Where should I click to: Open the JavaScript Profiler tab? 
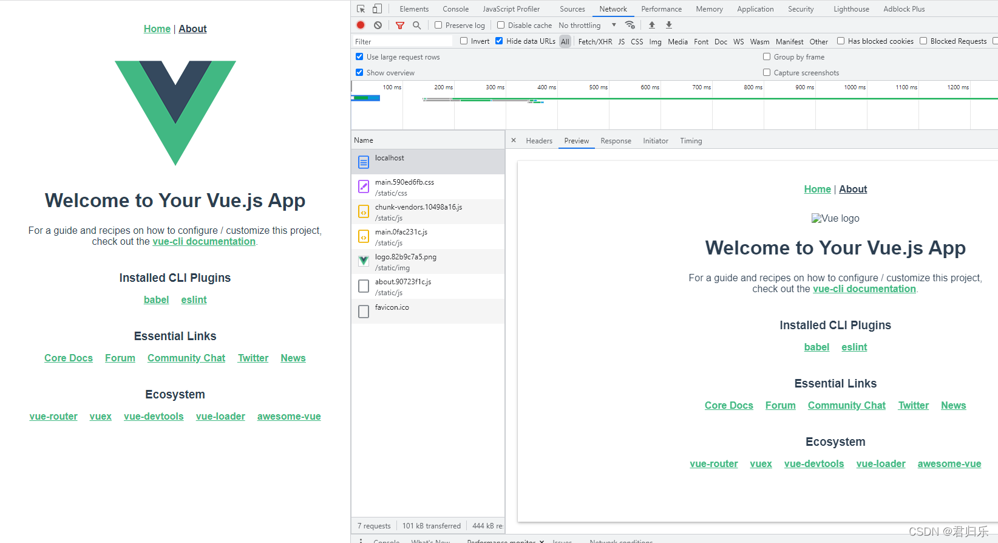point(511,9)
